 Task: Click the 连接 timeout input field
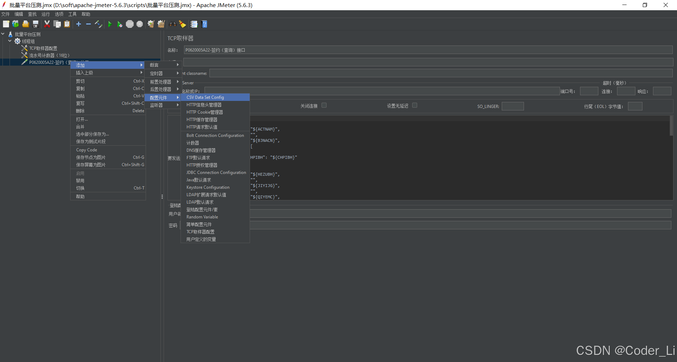click(626, 91)
